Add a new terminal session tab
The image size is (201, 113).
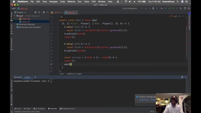click(x=35, y=77)
